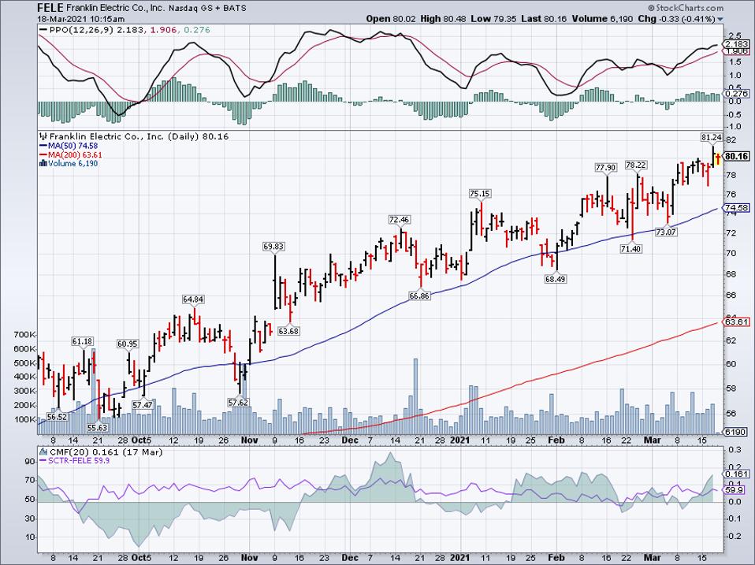
Task: Click the 55.63 low price annotation
Action: (x=98, y=427)
